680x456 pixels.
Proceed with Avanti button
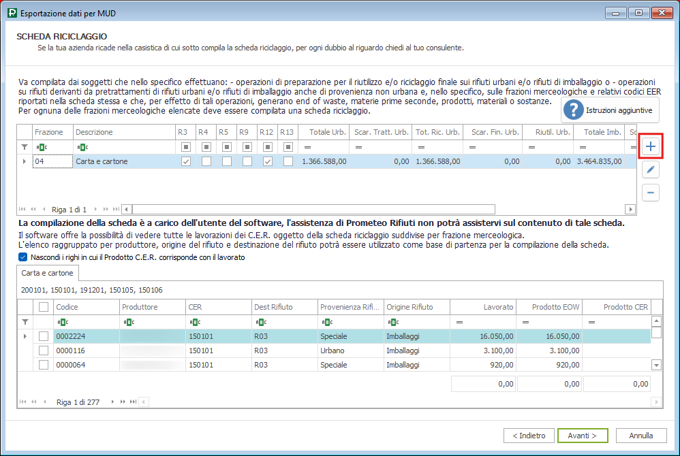coord(583,436)
